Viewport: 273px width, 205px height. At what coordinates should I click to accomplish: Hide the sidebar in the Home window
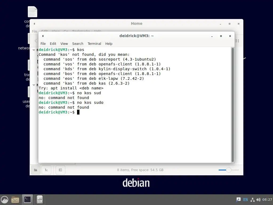(61, 170)
